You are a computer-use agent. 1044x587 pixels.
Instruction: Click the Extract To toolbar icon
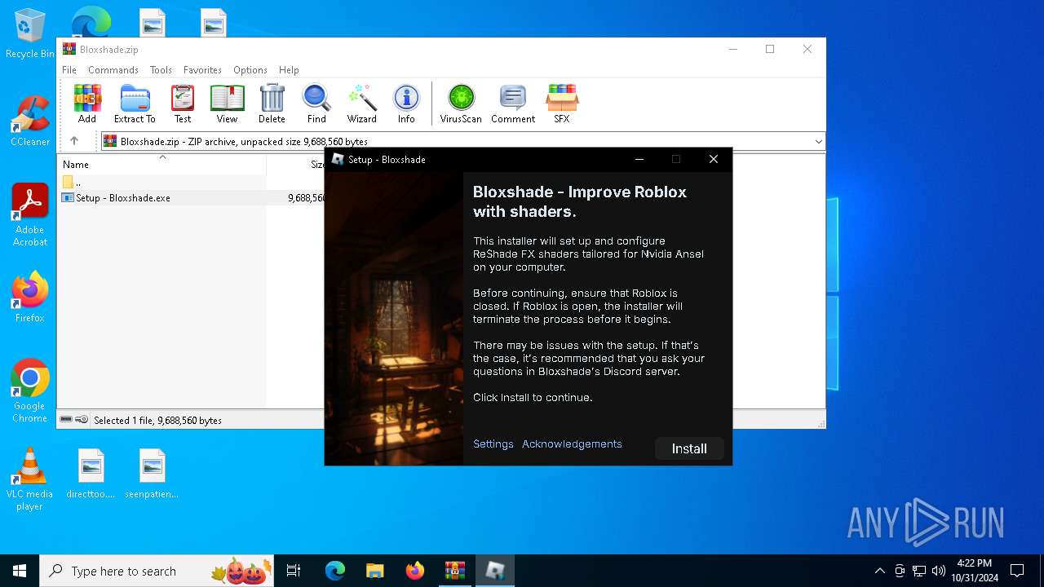pyautogui.click(x=135, y=104)
